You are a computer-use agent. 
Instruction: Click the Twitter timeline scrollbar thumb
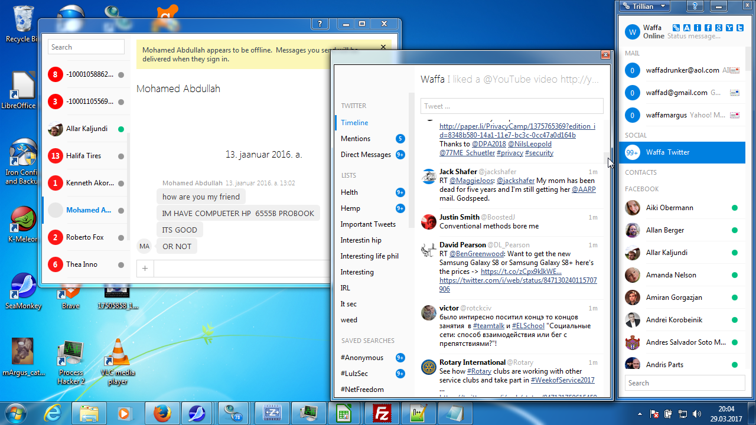(x=606, y=159)
